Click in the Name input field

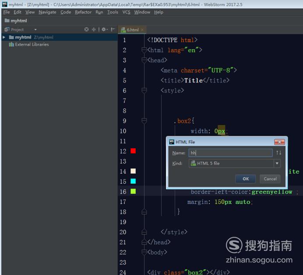point(231,153)
